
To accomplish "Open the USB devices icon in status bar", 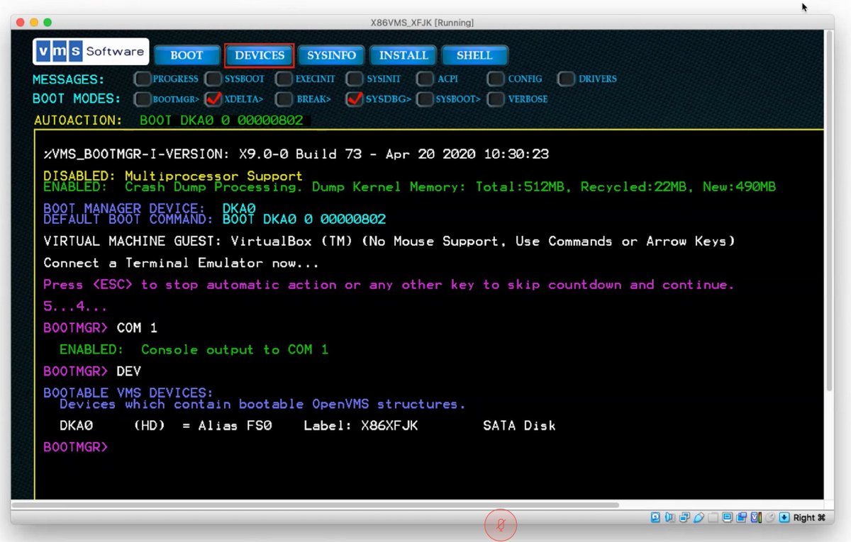I will pyautogui.click(x=699, y=518).
